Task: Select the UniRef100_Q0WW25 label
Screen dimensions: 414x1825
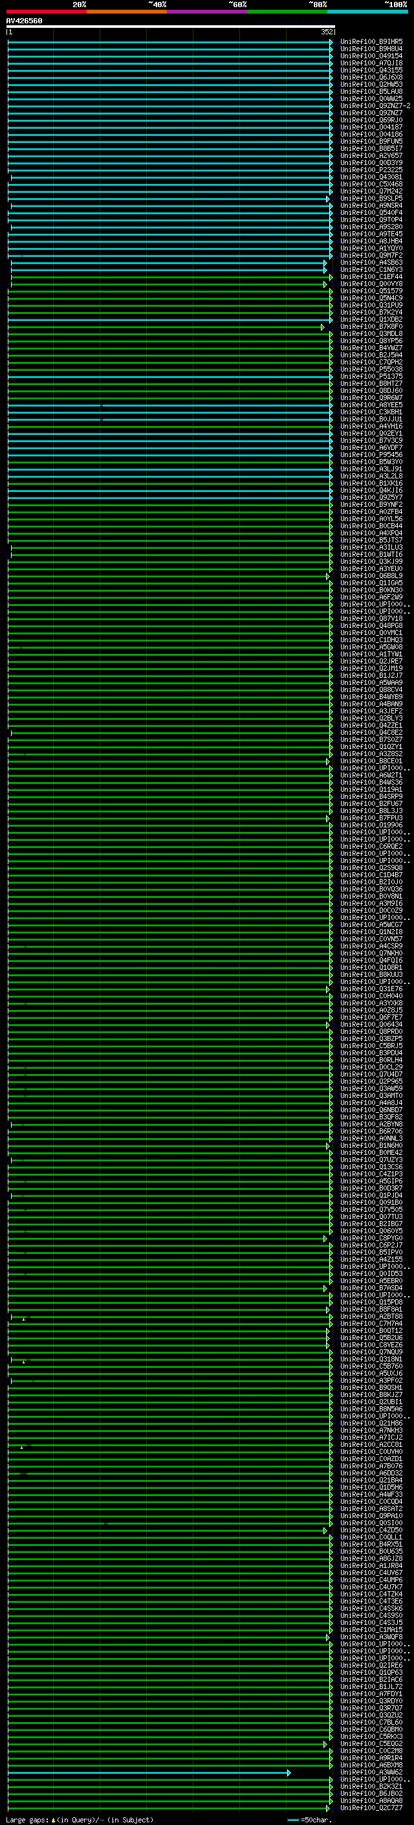Action: pyautogui.click(x=371, y=98)
